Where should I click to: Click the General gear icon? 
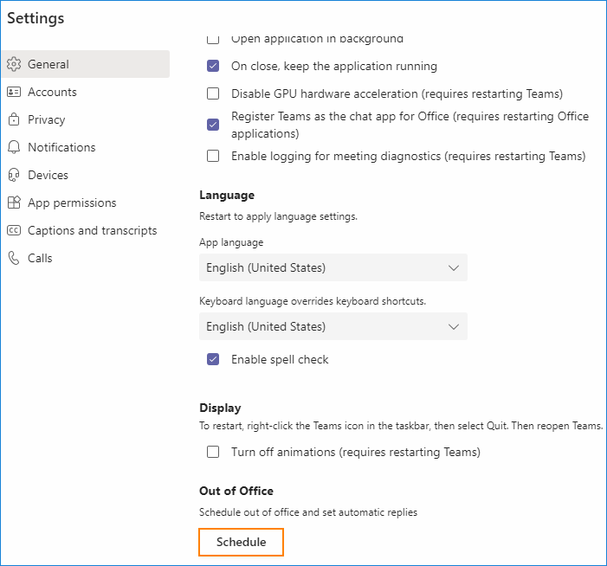tap(13, 64)
